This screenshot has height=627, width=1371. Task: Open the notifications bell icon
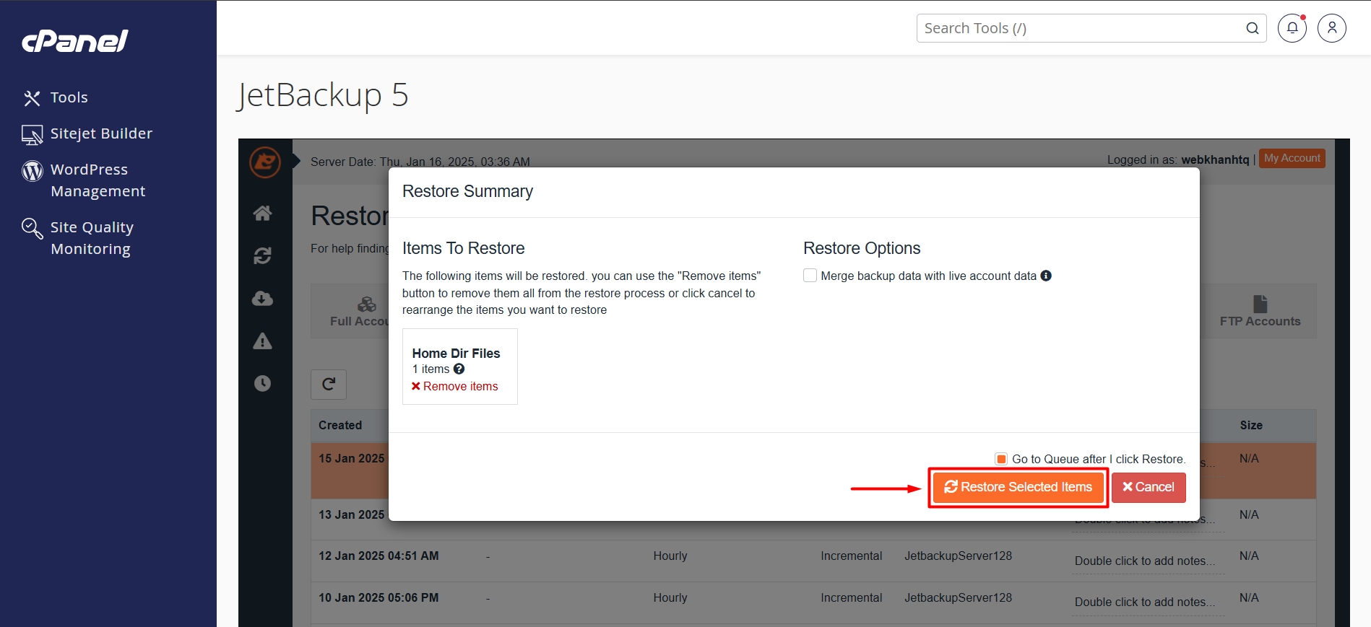pos(1292,28)
